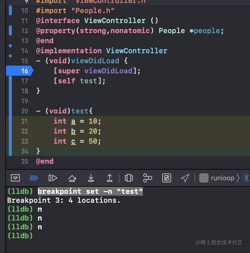250x253 pixels.
Task: Click the thread icon right of runloop
Action: [x=246, y=178]
